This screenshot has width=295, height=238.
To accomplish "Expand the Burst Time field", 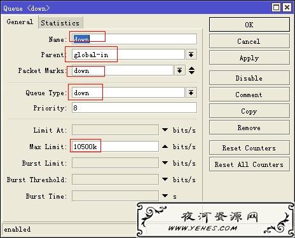I will pos(165,196).
